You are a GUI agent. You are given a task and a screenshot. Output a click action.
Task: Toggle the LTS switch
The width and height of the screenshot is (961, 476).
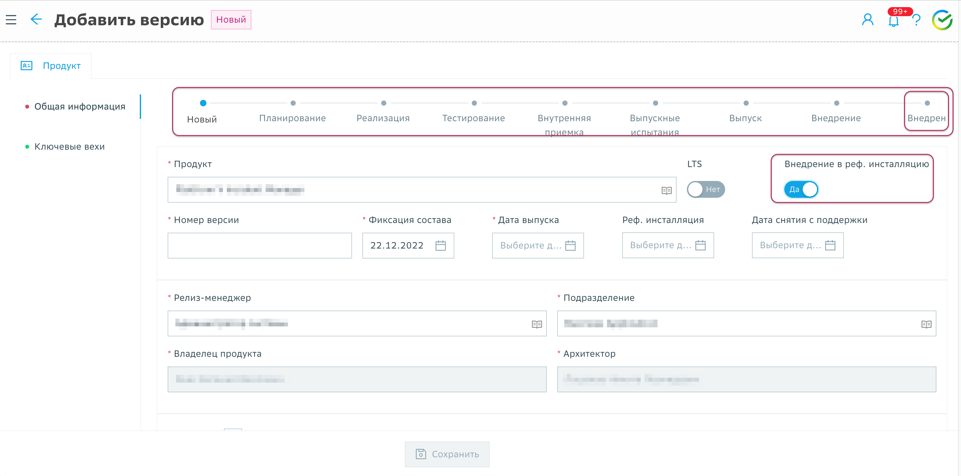pyautogui.click(x=705, y=190)
